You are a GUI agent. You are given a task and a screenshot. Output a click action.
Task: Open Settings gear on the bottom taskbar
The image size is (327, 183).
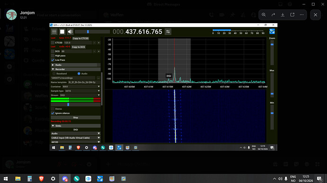[53, 179]
